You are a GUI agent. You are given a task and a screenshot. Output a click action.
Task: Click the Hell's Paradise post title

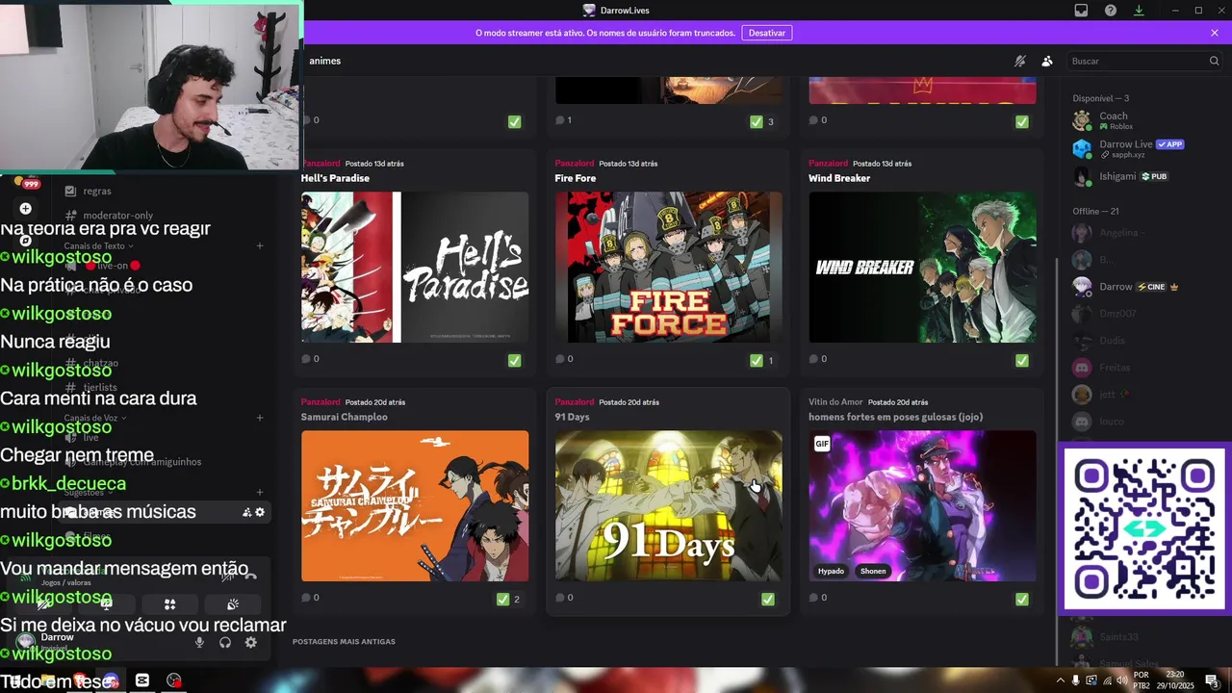click(x=335, y=178)
